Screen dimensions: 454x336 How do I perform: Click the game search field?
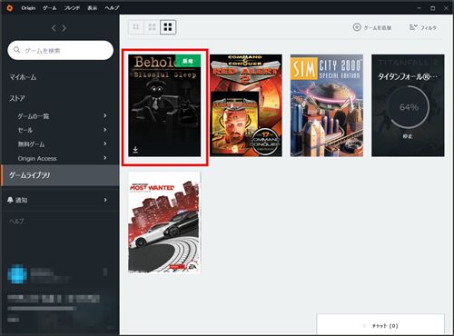pos(61,50)
